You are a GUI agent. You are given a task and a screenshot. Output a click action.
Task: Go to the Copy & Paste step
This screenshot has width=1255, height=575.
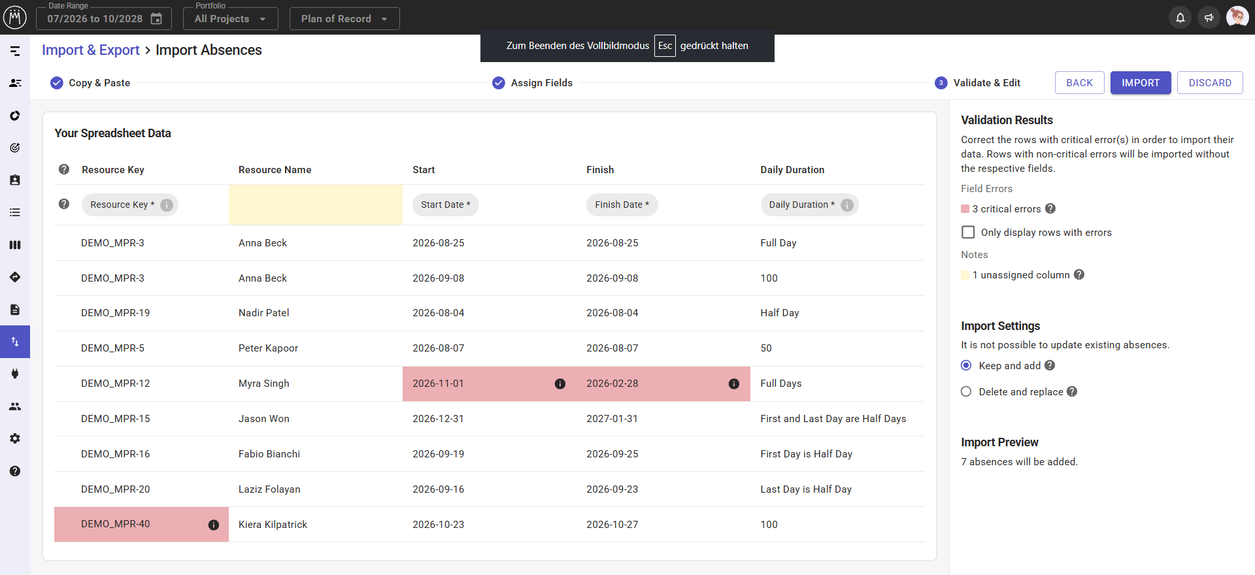coord(90,83)
